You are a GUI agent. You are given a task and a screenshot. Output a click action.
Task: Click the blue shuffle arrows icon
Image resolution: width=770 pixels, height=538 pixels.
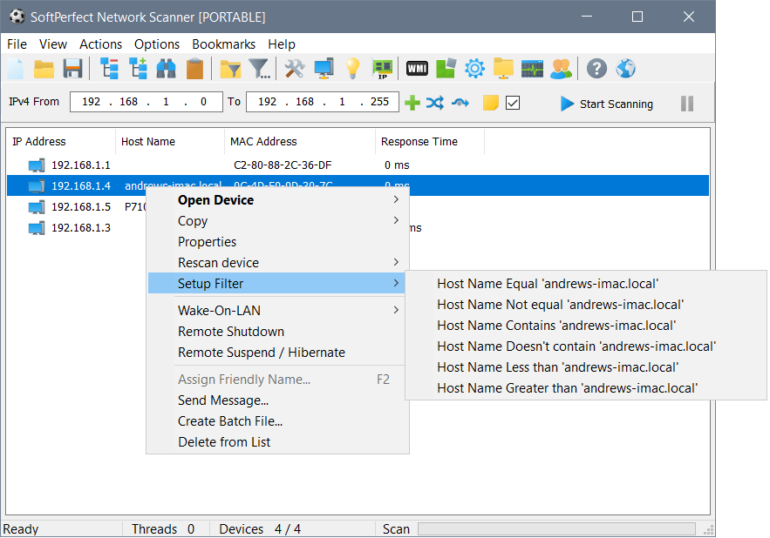435,103
